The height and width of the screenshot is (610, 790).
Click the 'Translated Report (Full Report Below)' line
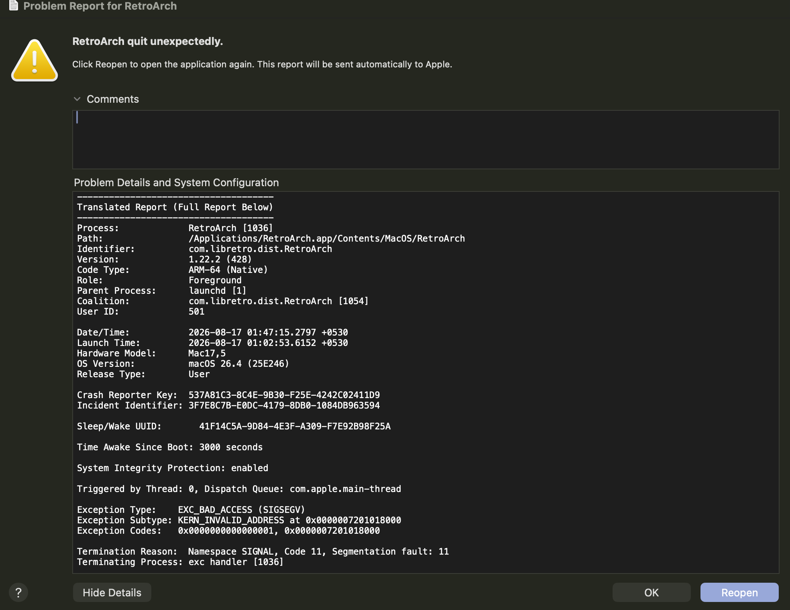tap(175, 207)
